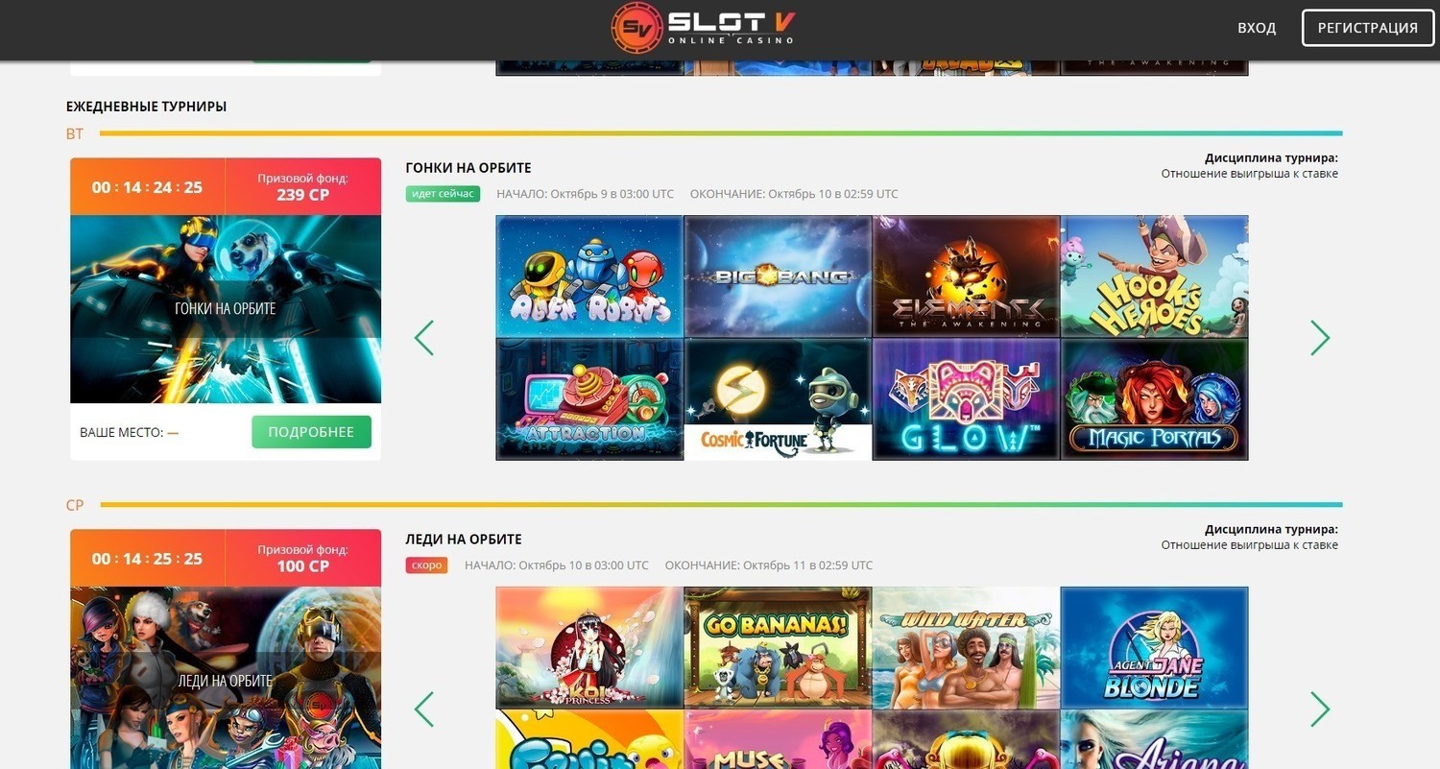Image resolution: width=1440 pixels, height=769 pixels.
Task: Click Подробнее under Гонки на орбите
Action: pyautogui.click(x=311, y=432)
